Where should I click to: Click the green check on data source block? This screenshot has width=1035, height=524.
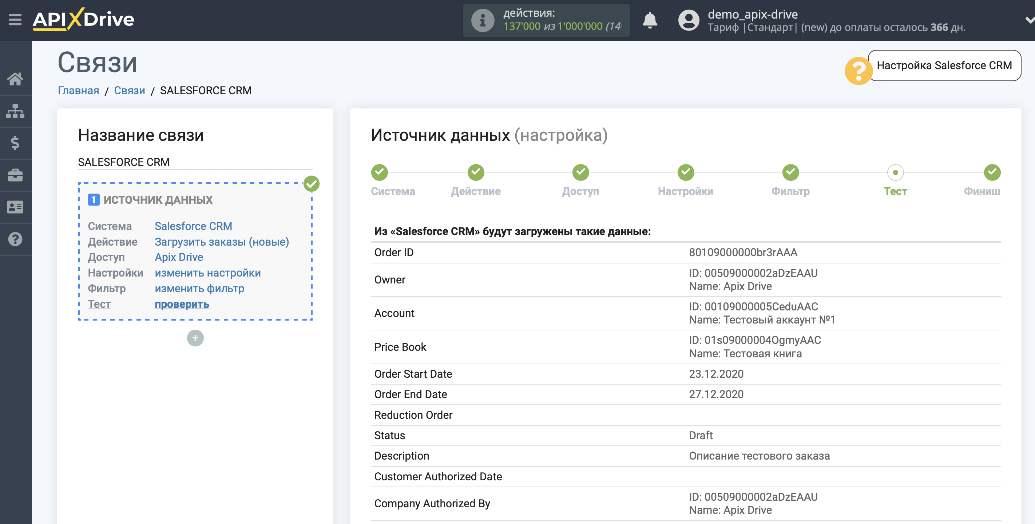[312, 184]
